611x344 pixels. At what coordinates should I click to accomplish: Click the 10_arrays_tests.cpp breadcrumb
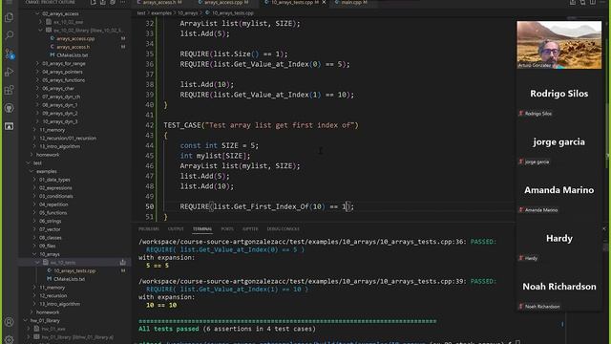pos(233,12)
